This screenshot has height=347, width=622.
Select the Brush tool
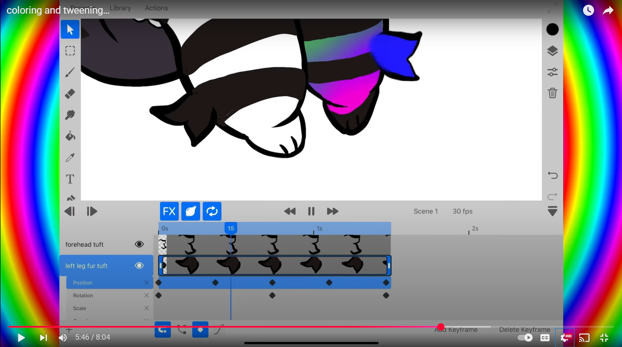pyautogui.click(x=70, y=72)
